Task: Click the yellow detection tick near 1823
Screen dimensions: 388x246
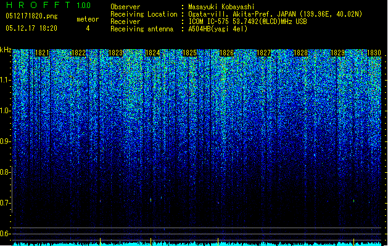Action: 100,241
